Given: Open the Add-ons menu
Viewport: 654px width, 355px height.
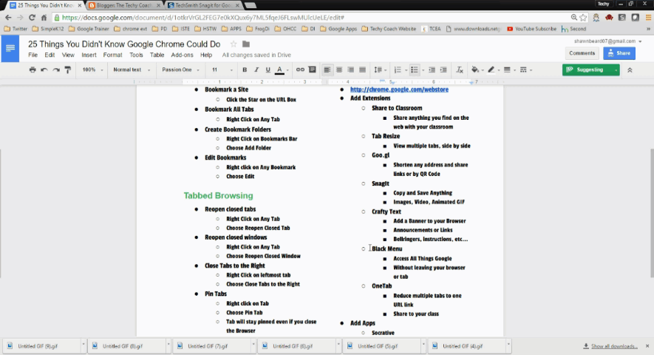Looking at the screenshot, I should coord(182,55).
